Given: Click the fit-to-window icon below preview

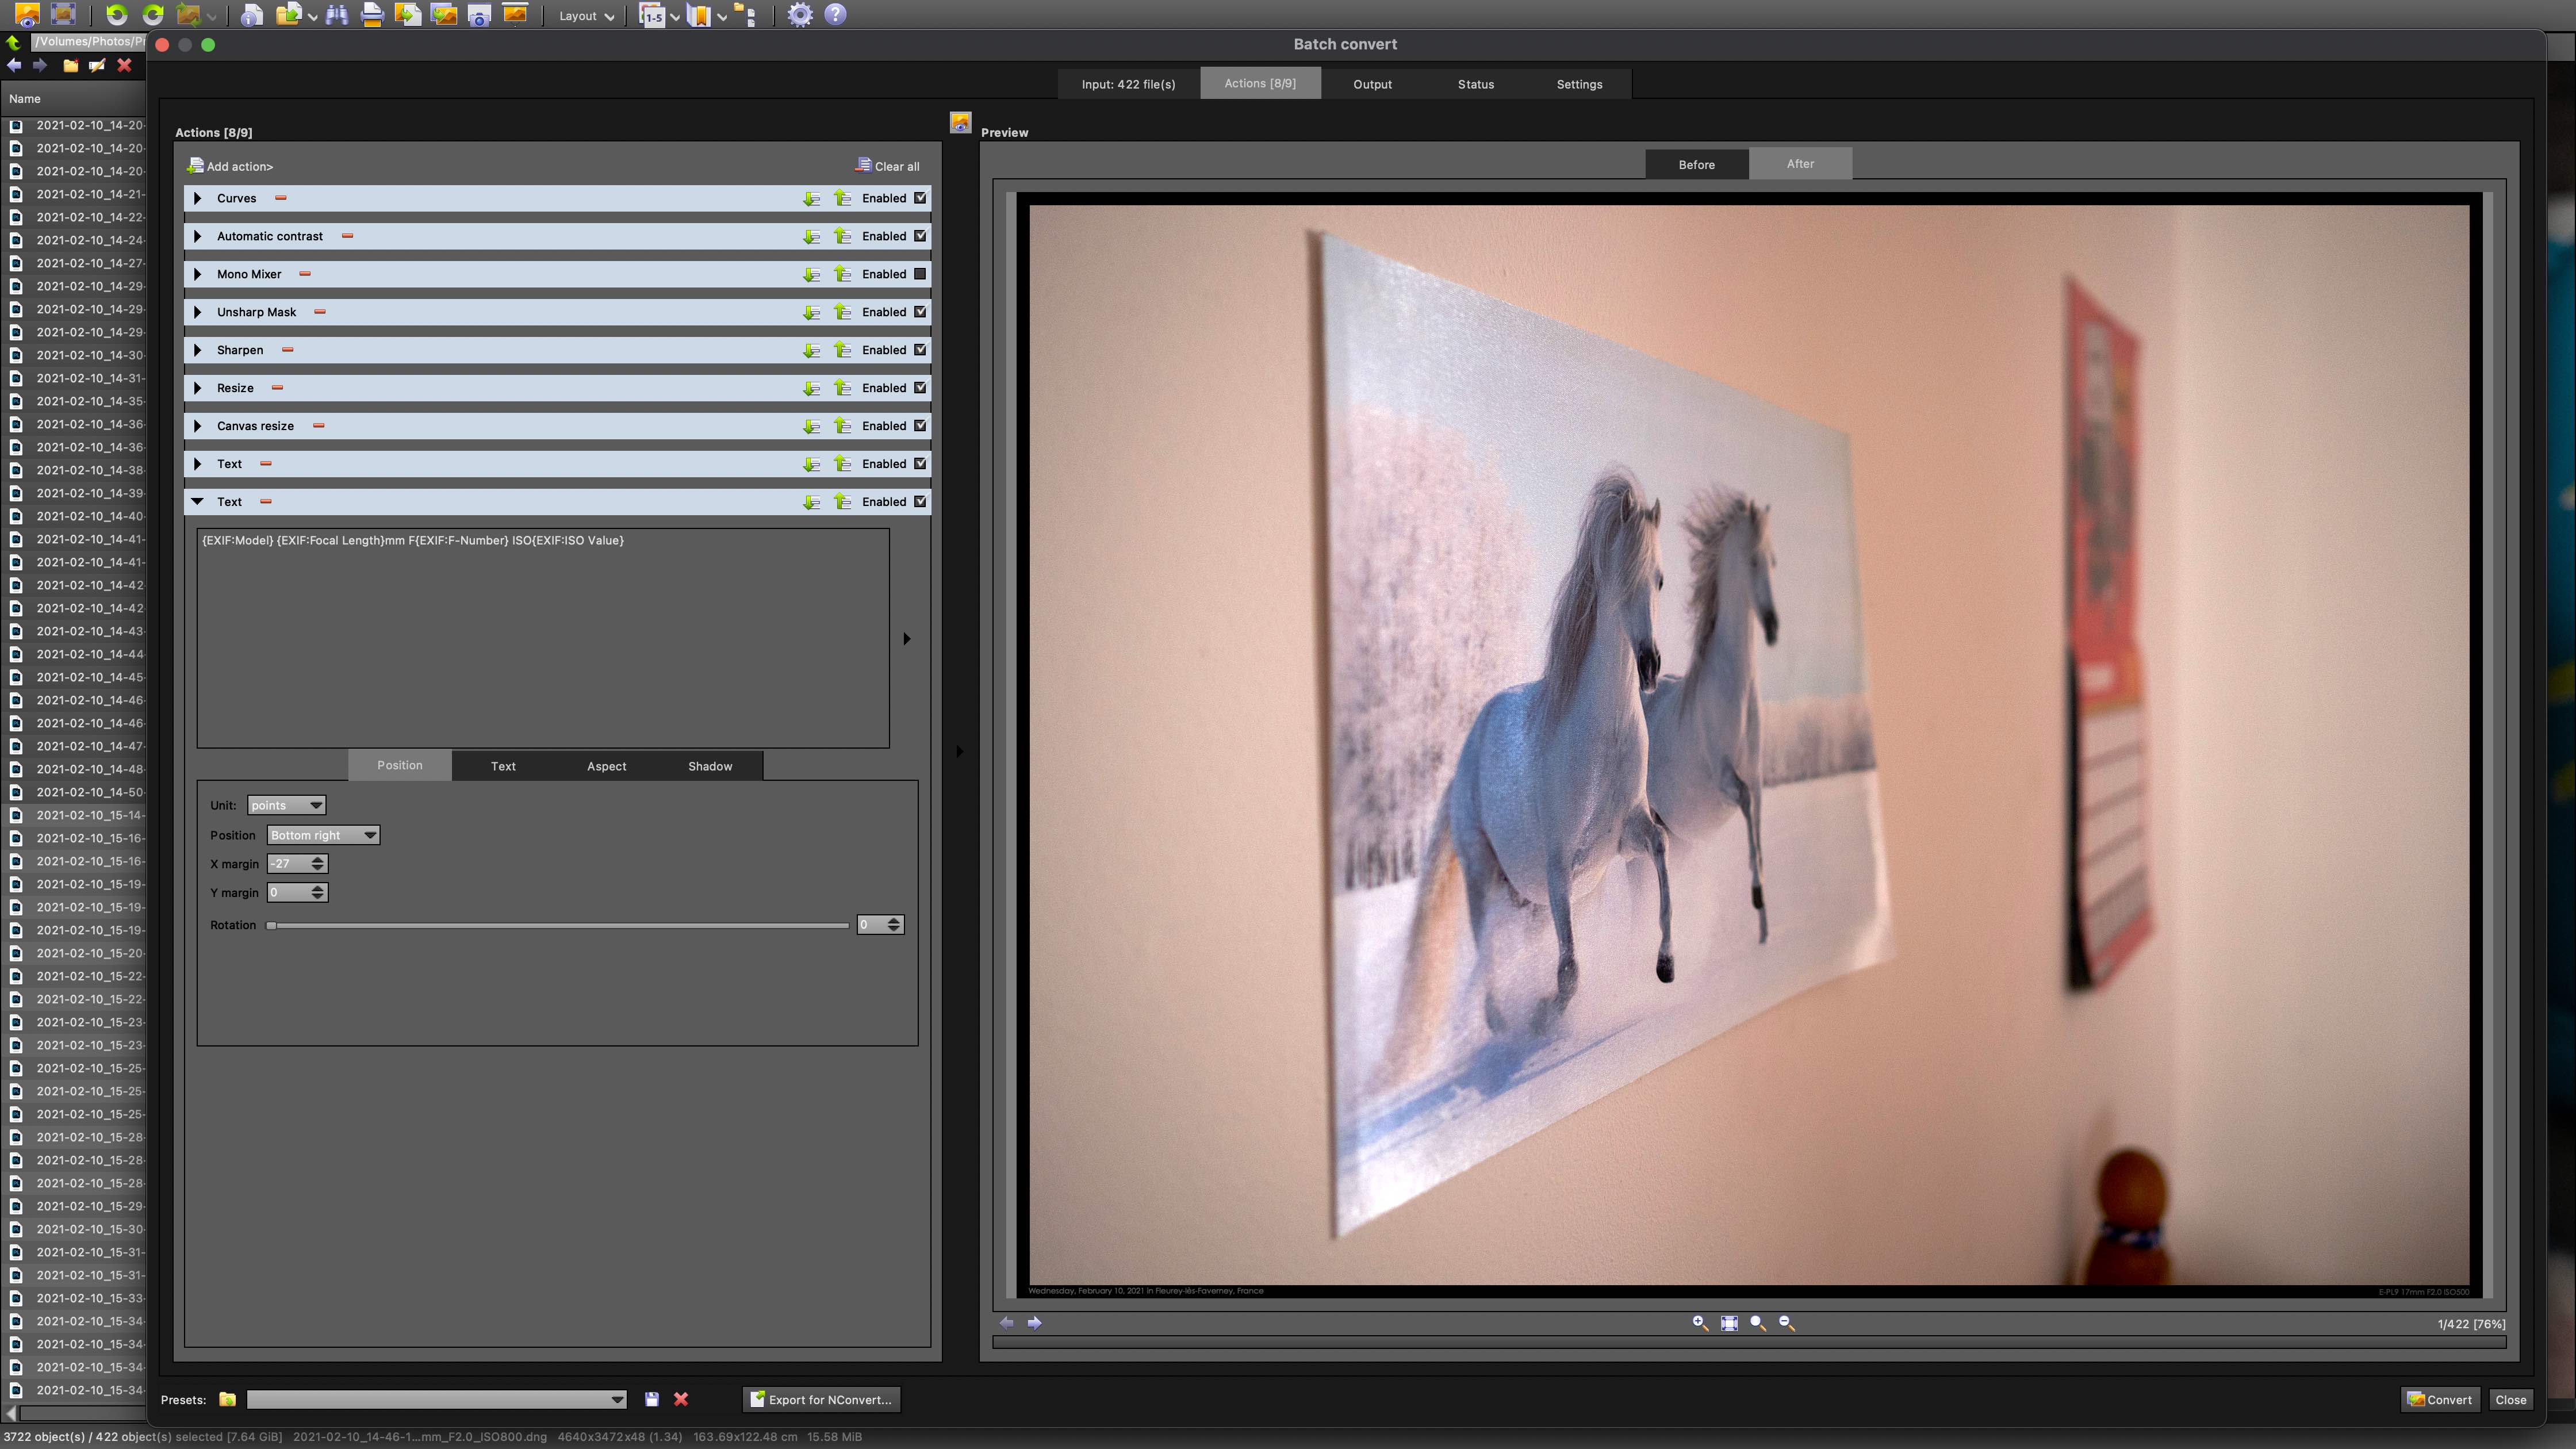Looking at the screenshot, I should pos(1729,1323).
